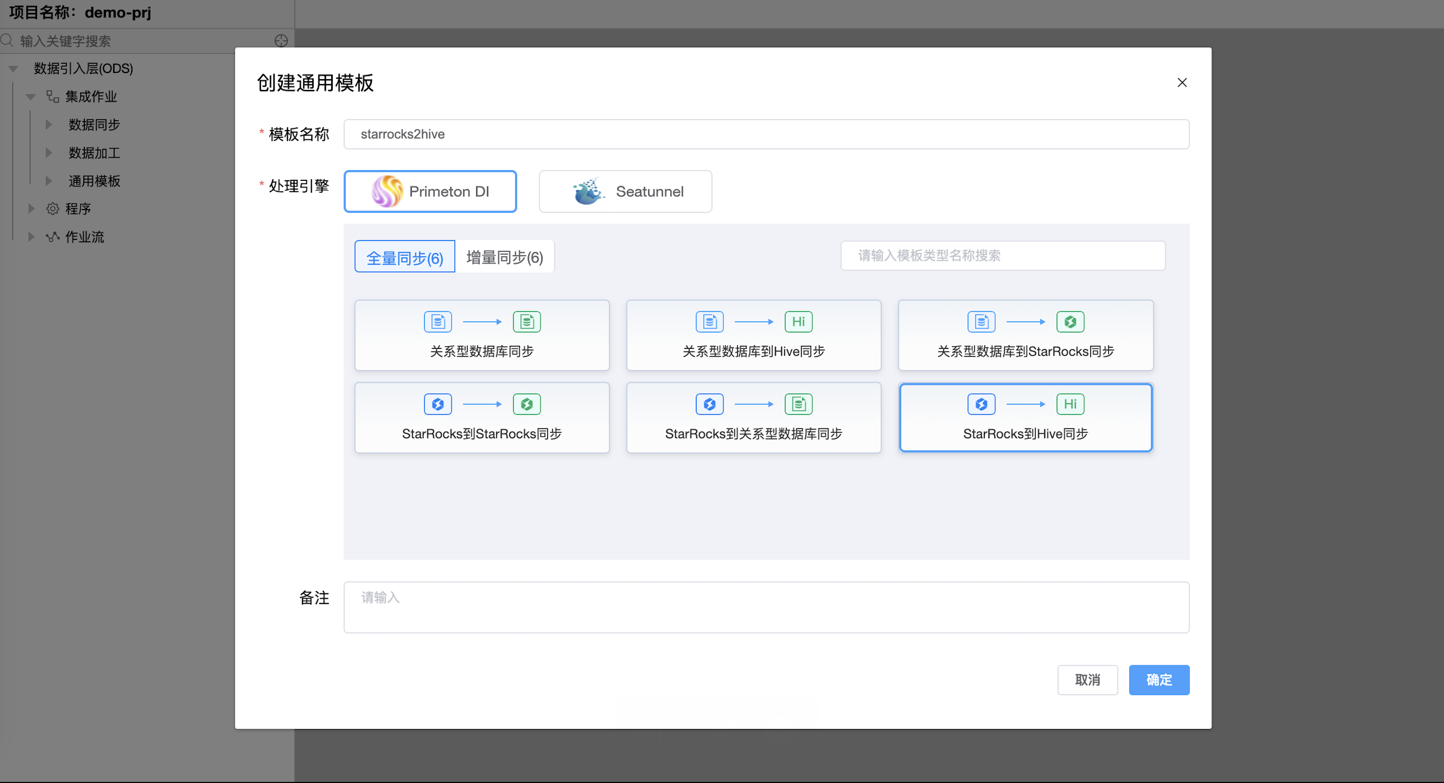Choose the StarRocks到StarRocks同步 template card
Screen dimensions: 1444x783
481,418
